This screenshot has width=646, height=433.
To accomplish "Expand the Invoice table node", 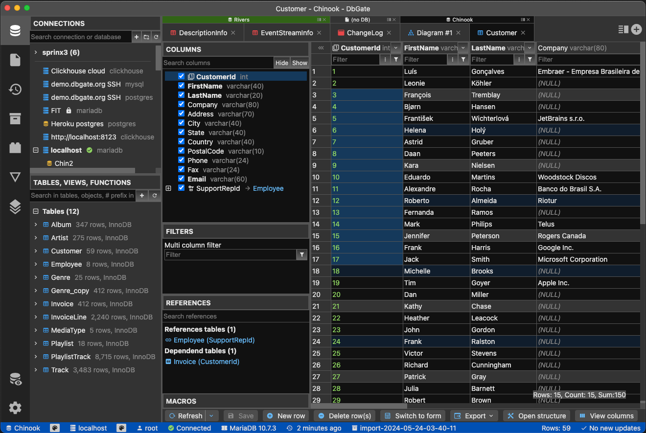I will [36, 304].
